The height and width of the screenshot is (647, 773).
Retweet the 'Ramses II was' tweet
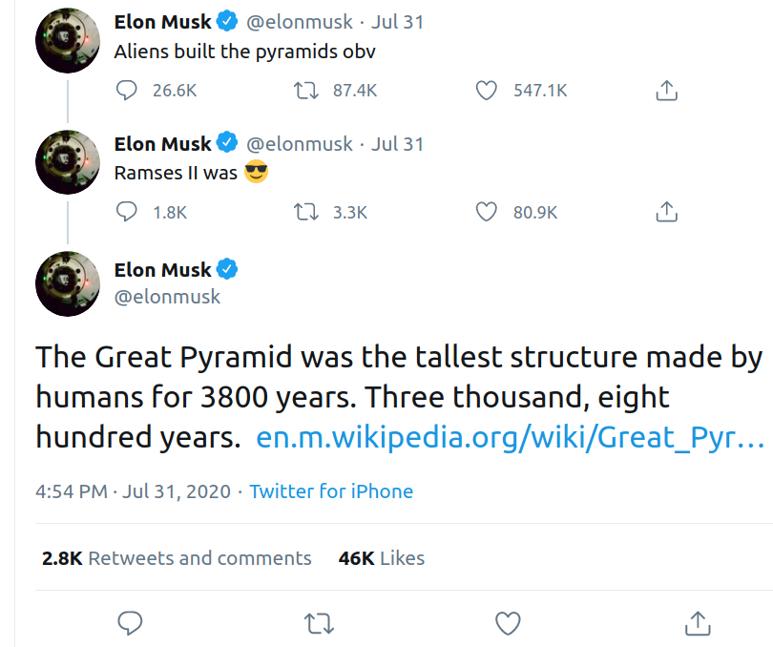[306, 213]
